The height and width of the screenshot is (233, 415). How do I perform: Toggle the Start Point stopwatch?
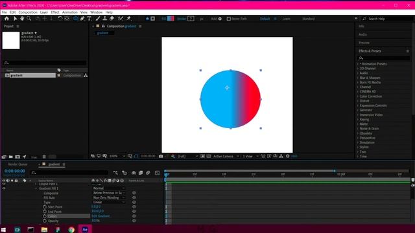pos(45,207)
